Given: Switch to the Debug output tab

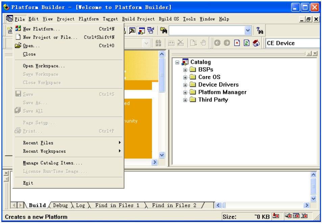Looking at the screenshot, I should 60,205.
